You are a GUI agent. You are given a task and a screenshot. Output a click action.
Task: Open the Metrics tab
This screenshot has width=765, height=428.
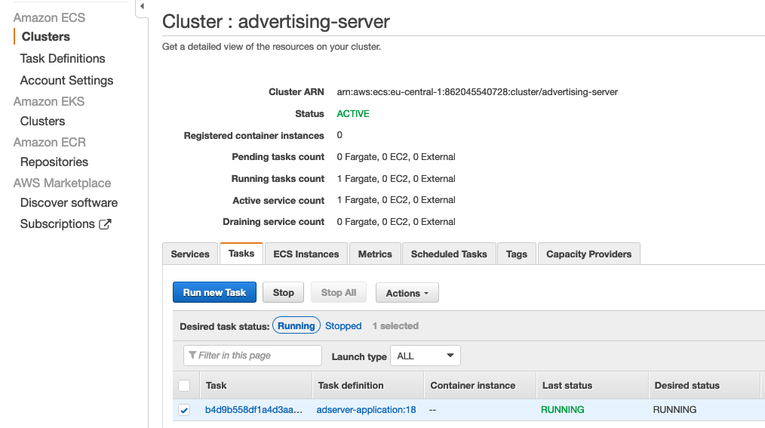tap(375, 254)
